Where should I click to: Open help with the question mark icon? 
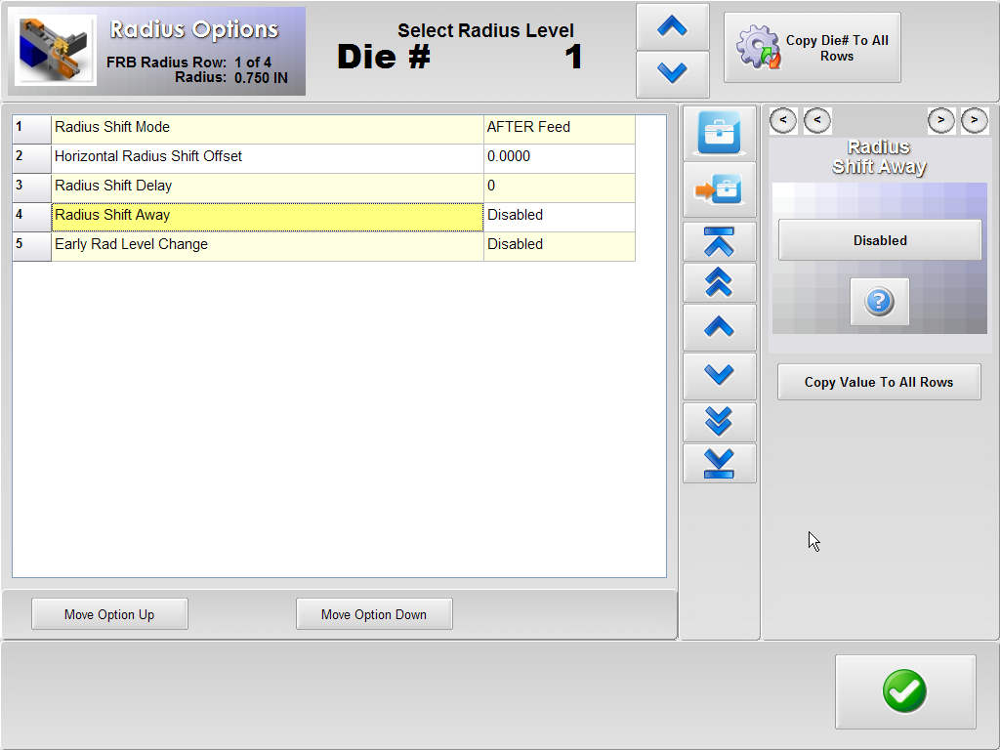tap(879, 302)
